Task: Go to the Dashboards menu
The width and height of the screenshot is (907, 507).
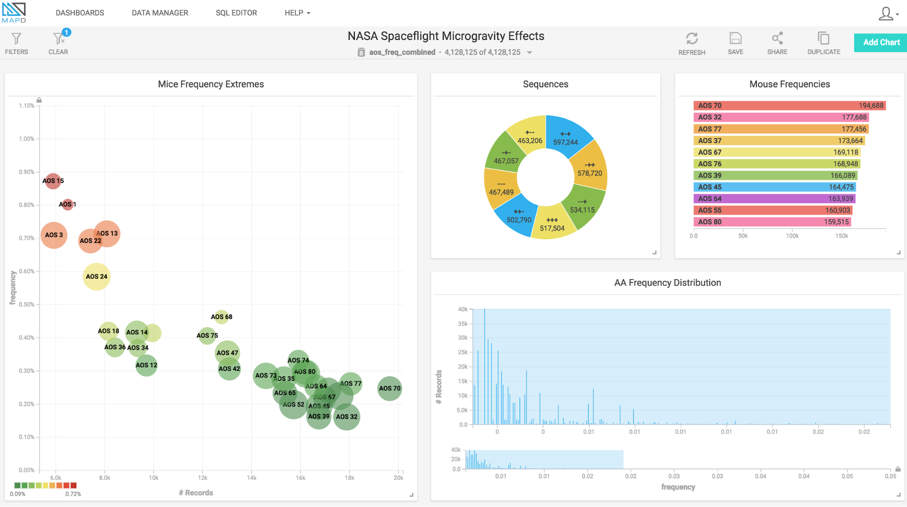Action: (80, 13)
